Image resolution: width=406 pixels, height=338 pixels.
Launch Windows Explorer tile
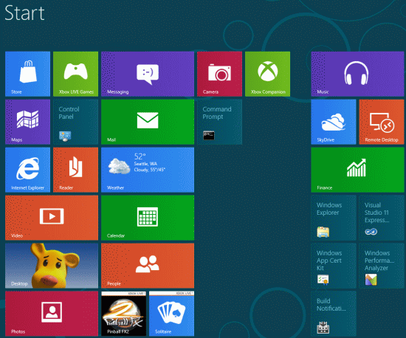click(334, 218)
